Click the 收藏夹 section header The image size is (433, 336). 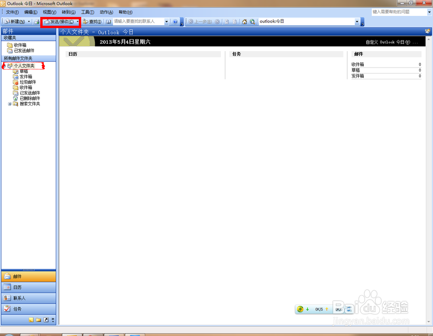point(29,38)
